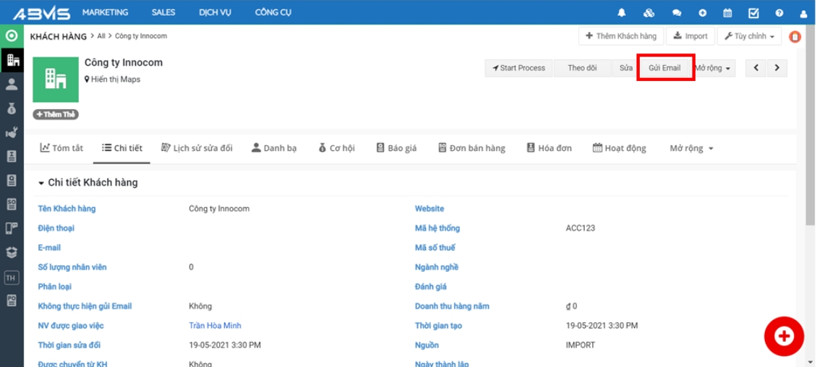Open the Báo giá tab
Screen dimensions: 817x367
(x=396, y=148)
